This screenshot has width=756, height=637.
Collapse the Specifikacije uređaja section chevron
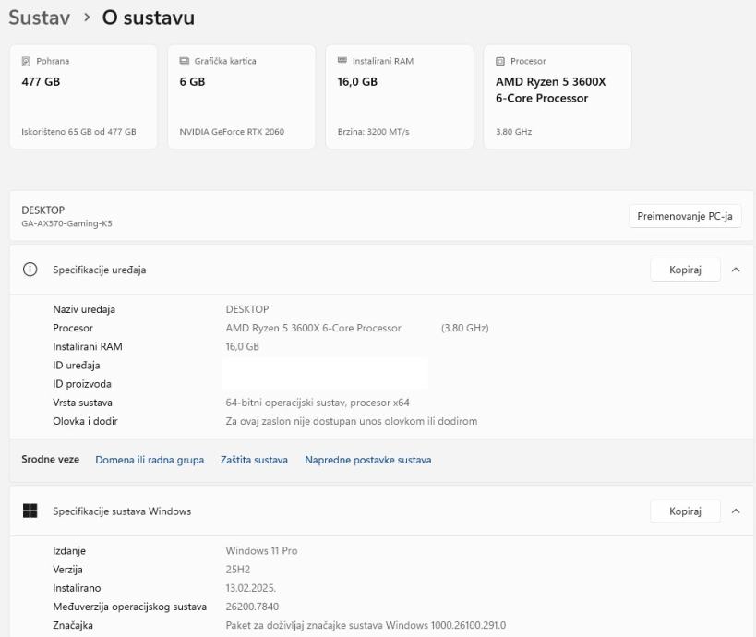tap(736, 270)
